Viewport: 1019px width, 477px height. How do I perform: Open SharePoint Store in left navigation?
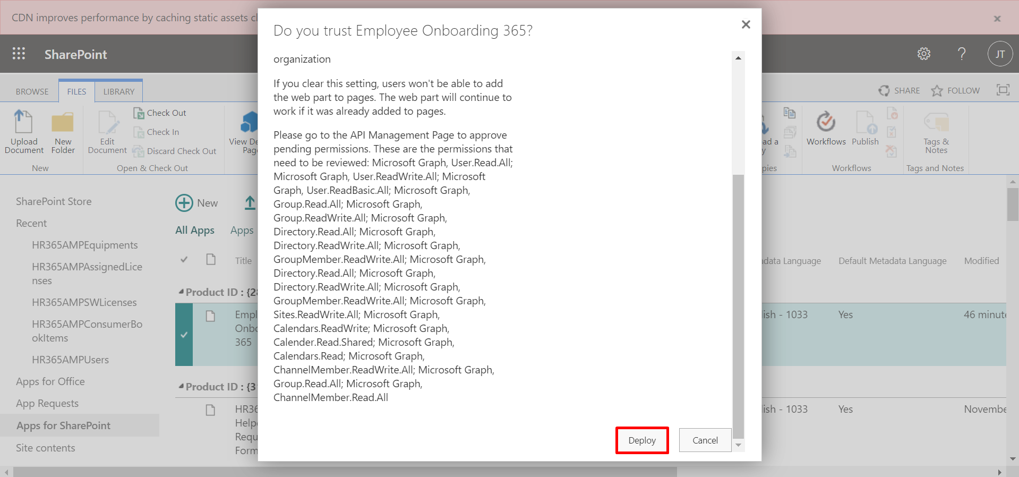[x=54, y=201]
